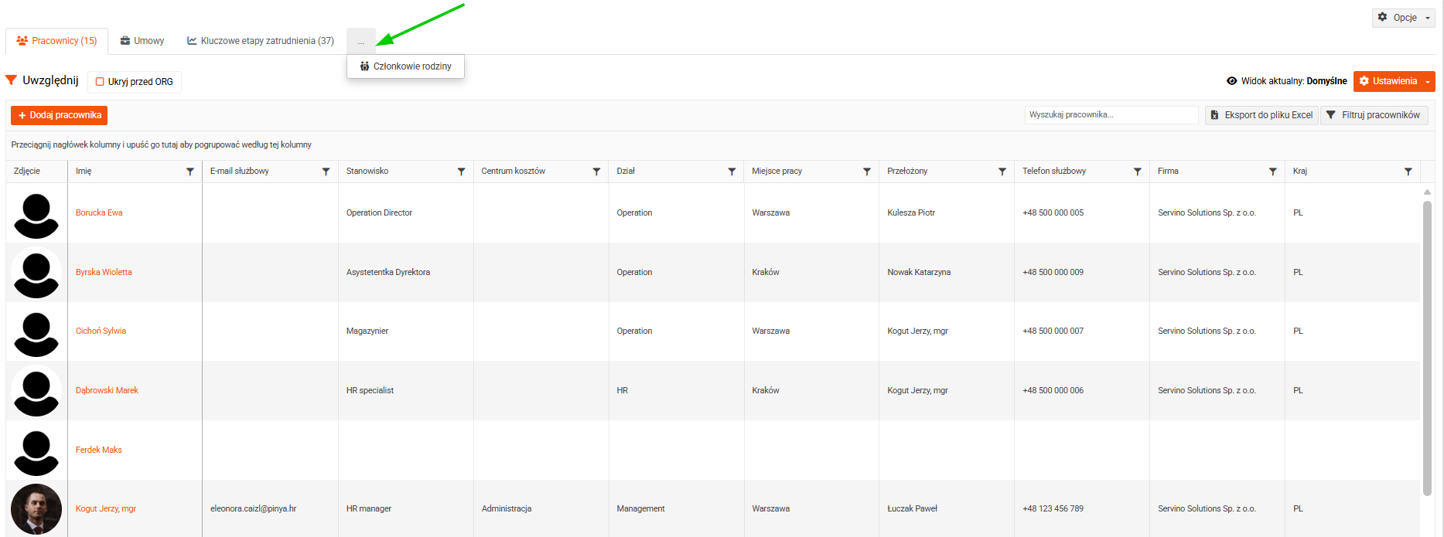Expand the Opcje dropdown

pos(1403,17)
